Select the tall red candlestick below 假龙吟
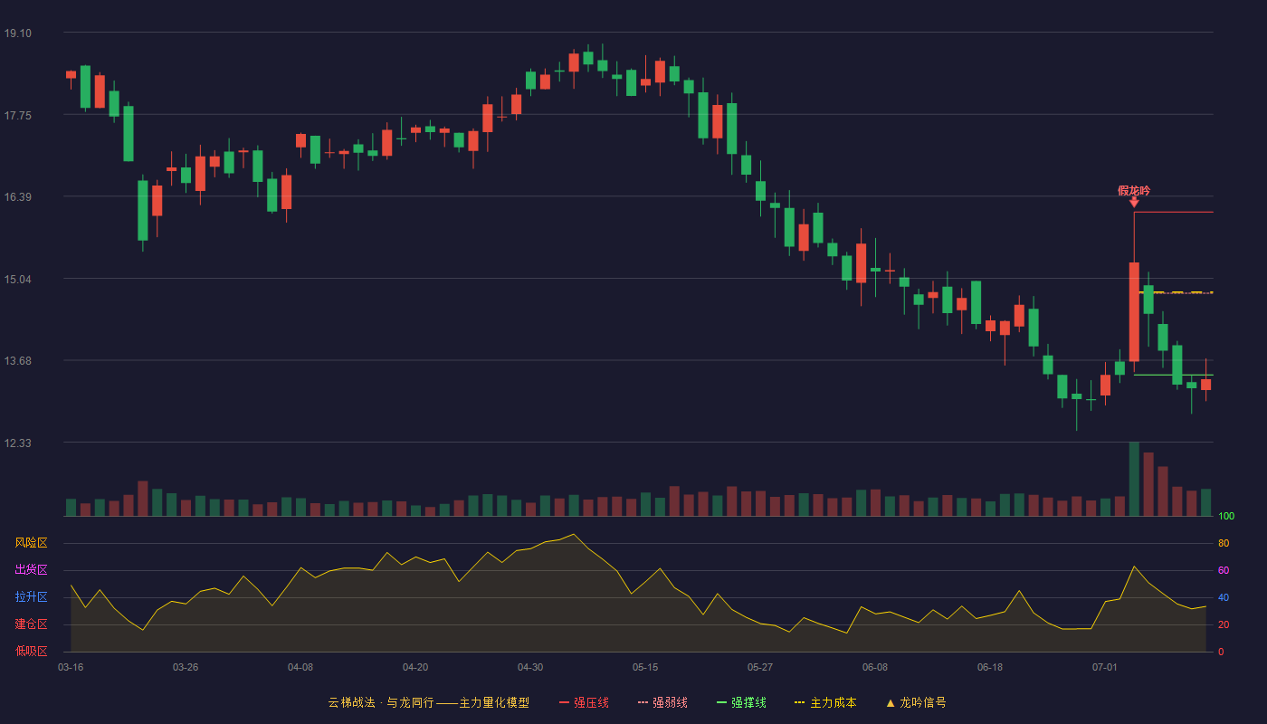 point(1134,311)
